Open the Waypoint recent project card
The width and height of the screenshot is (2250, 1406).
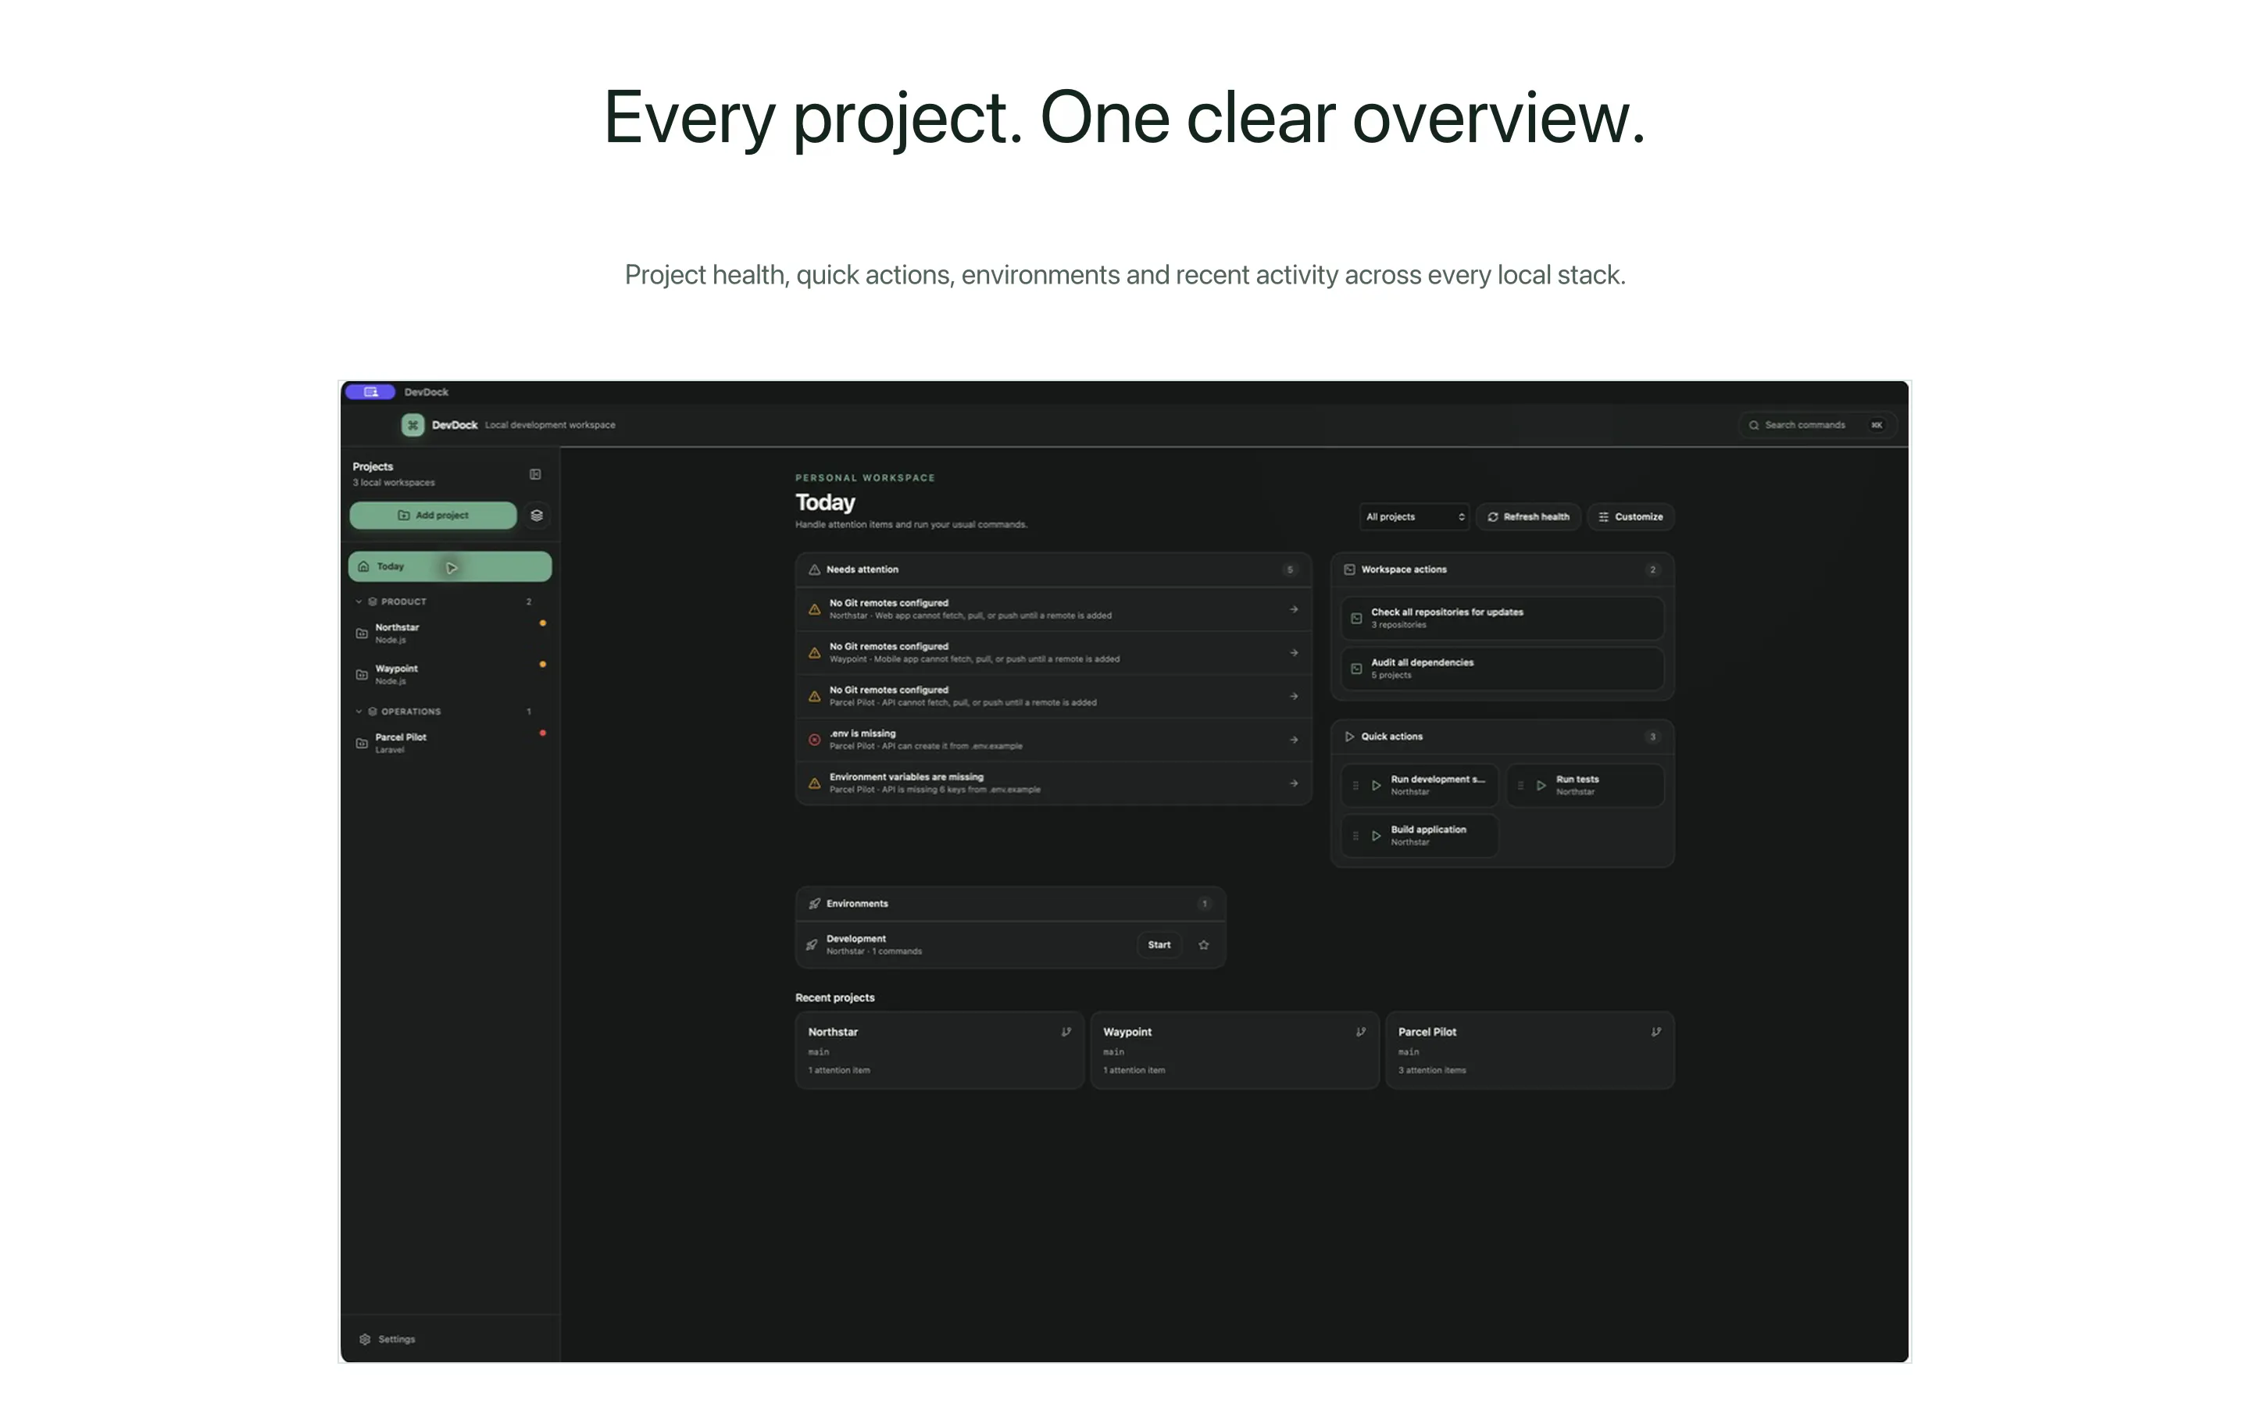click(1234, 1050)
